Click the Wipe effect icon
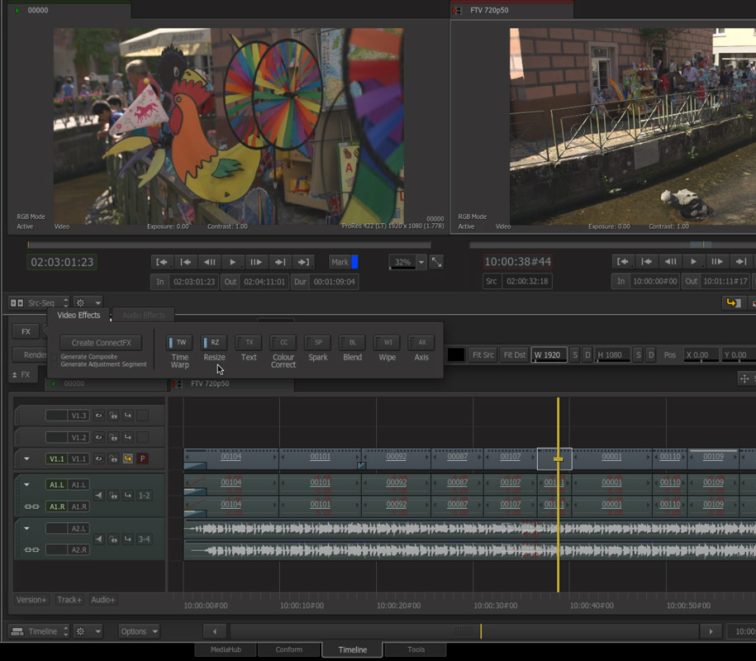Image resolution: width=756 pixels, height=661 pixels. [387, 342]
